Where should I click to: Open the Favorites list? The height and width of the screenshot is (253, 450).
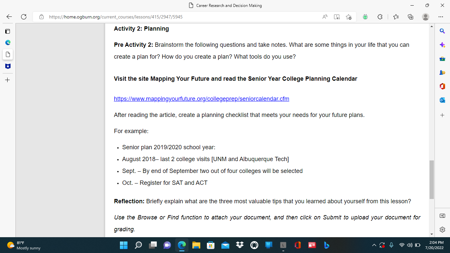pos(396,17)
